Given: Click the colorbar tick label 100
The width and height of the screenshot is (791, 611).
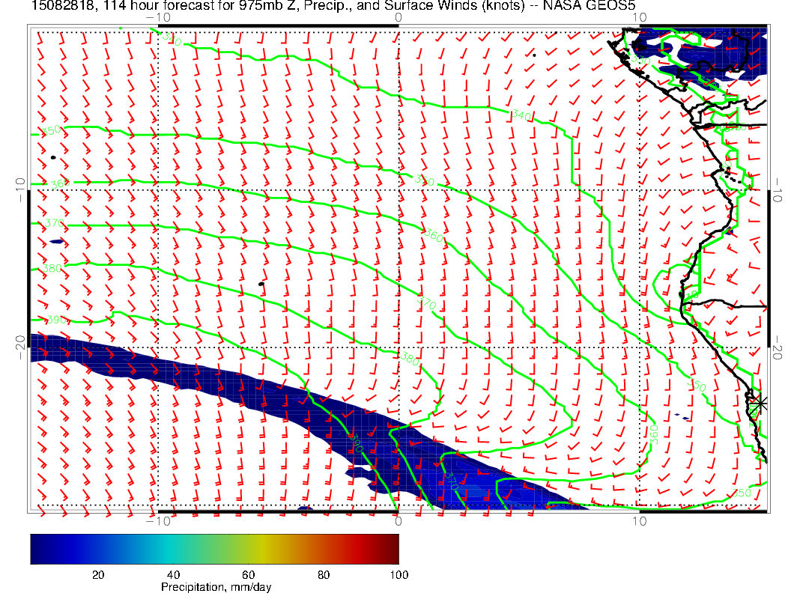Looking at the screenshot, I should (x=398, y=574).
